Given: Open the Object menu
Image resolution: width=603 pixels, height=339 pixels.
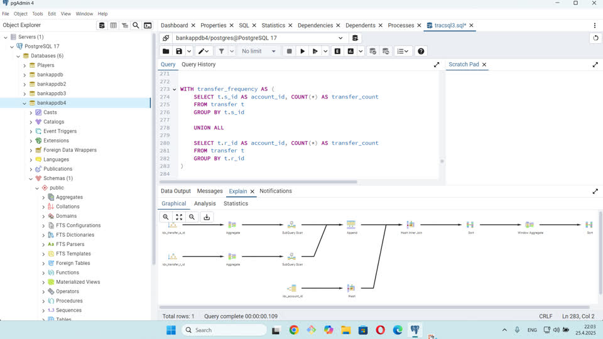Looking at the screenshot, I should [x=20, y=13].
